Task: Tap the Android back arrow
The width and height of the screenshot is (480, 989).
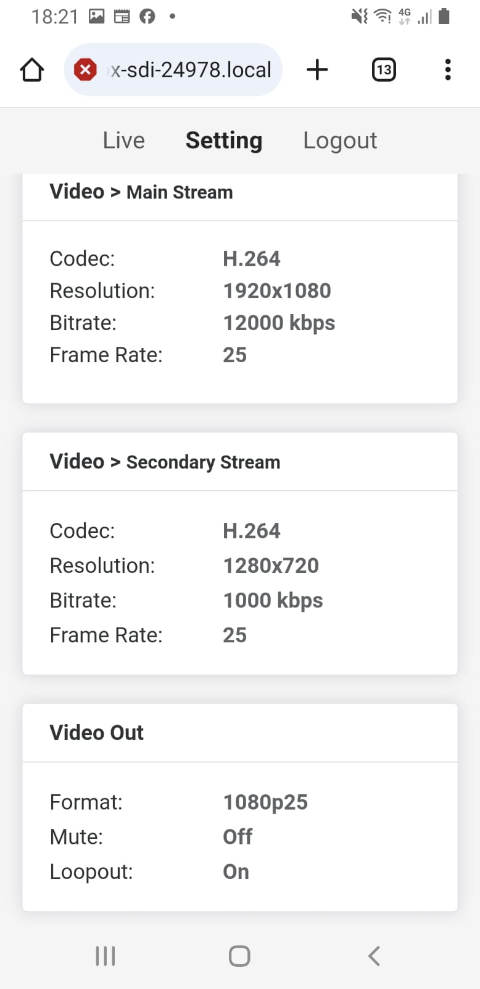Action: (374, 956)
